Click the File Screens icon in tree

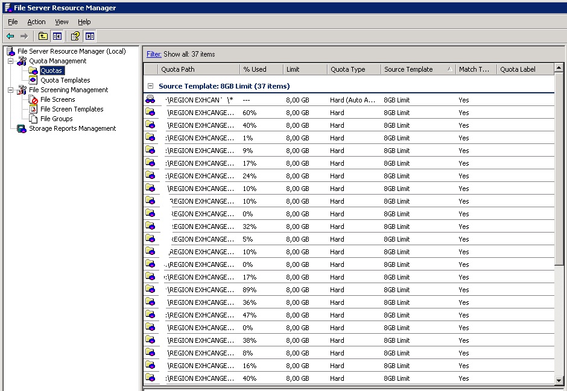(33, 99)
